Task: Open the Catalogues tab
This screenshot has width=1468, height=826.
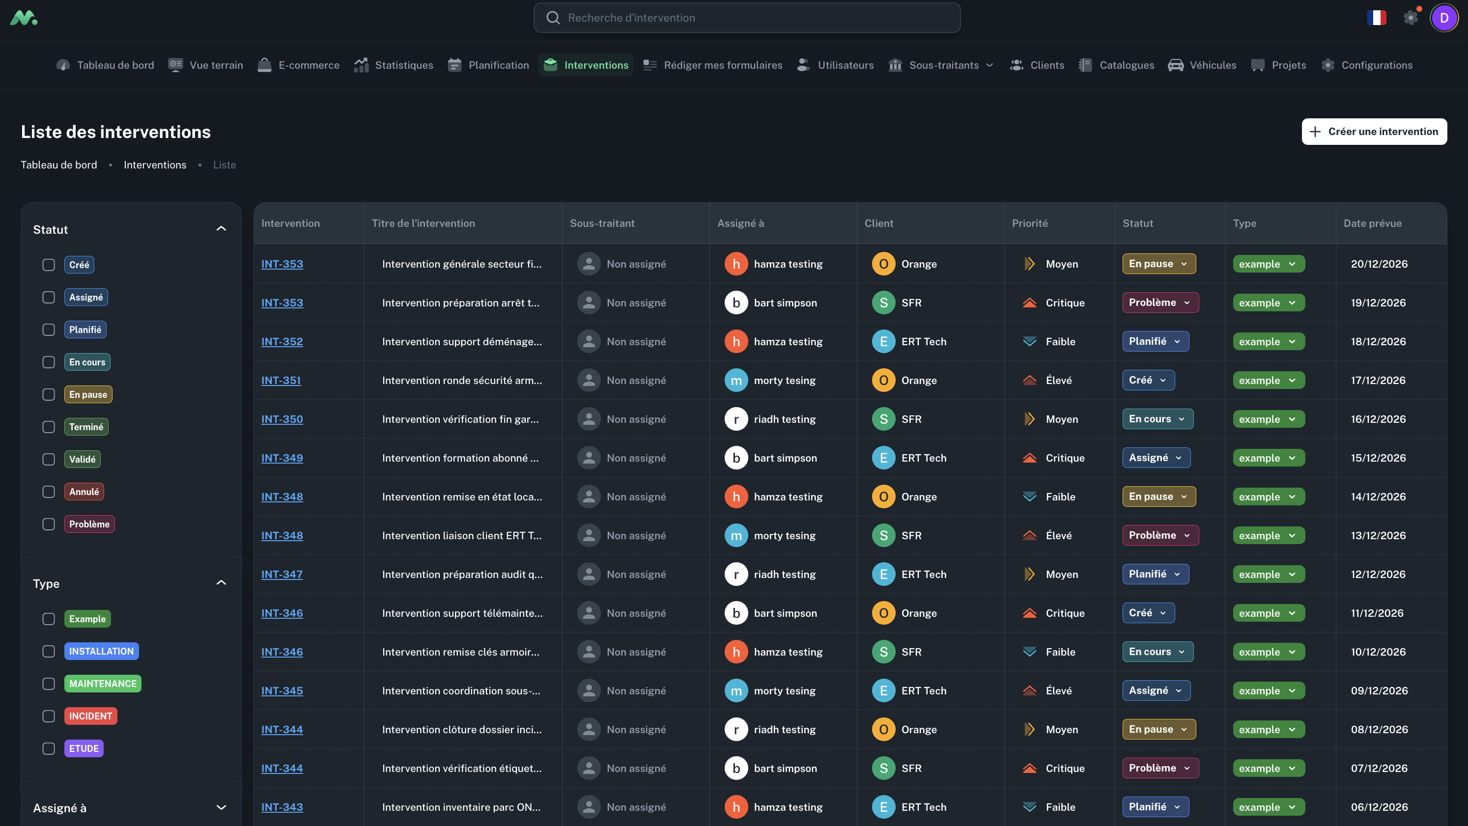Action: 1116,65
